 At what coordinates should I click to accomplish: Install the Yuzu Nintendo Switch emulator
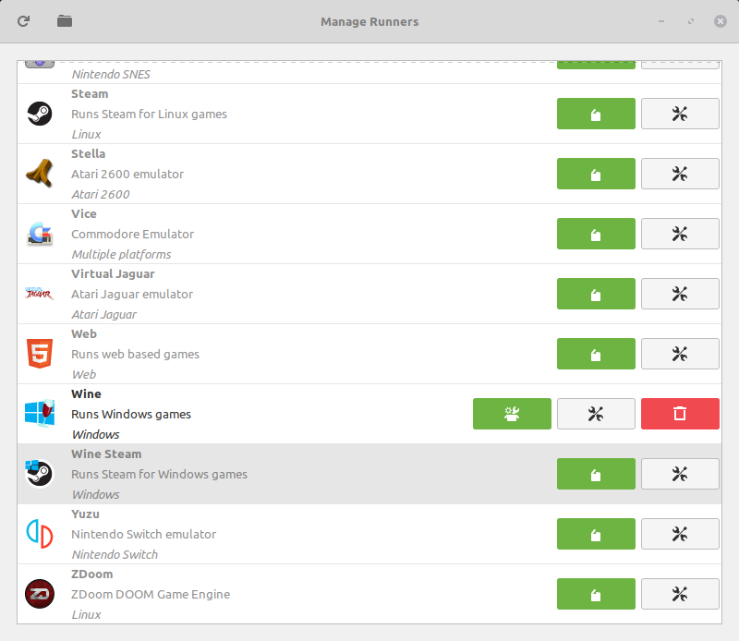point(596,534)
